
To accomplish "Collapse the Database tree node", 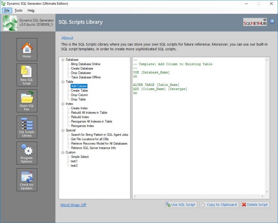I will (x=63, y=60).
